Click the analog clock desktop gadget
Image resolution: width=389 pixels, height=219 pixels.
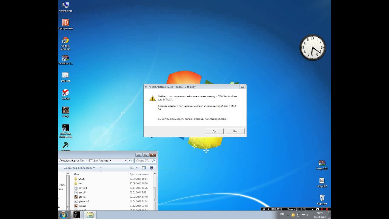click(313, 47)
